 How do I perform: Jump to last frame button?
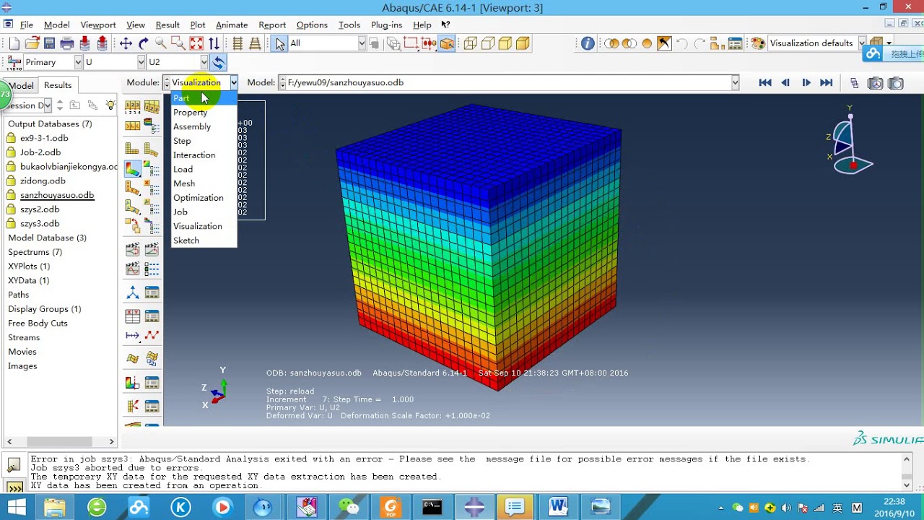click(x=827, y=83)
